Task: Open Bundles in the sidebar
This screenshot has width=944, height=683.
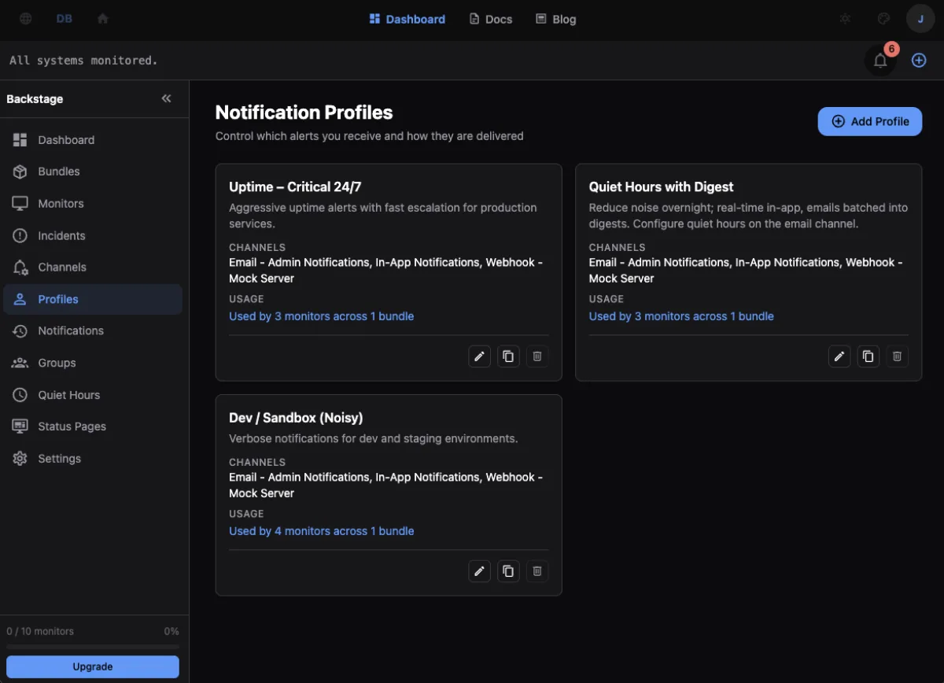Action: [x=93, y=172]
